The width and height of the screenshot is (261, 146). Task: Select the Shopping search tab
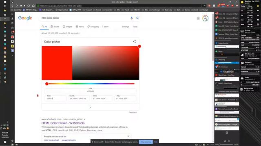coord(93,26)
